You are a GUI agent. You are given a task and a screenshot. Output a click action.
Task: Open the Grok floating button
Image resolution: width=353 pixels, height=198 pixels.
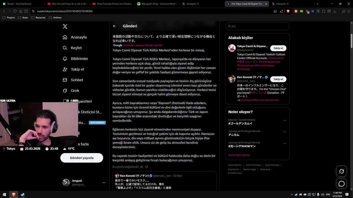tap(341, 171)
